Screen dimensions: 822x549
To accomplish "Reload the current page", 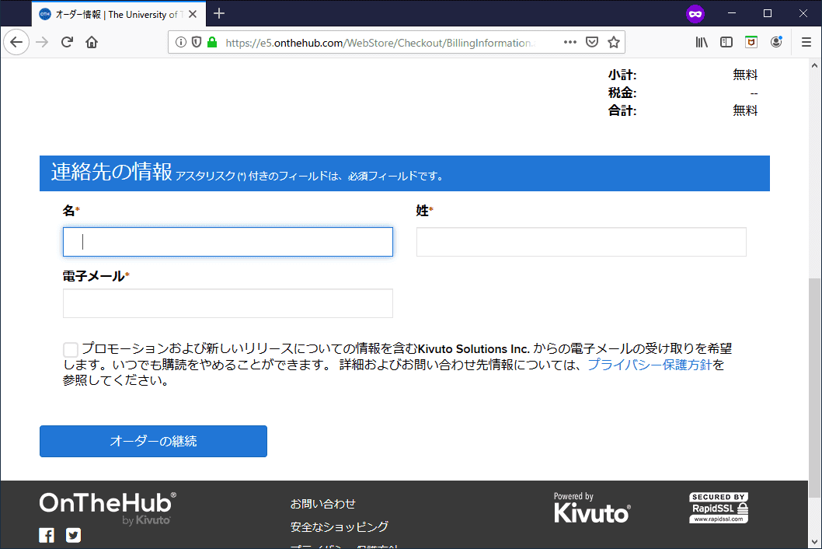I will pos(68,43).
